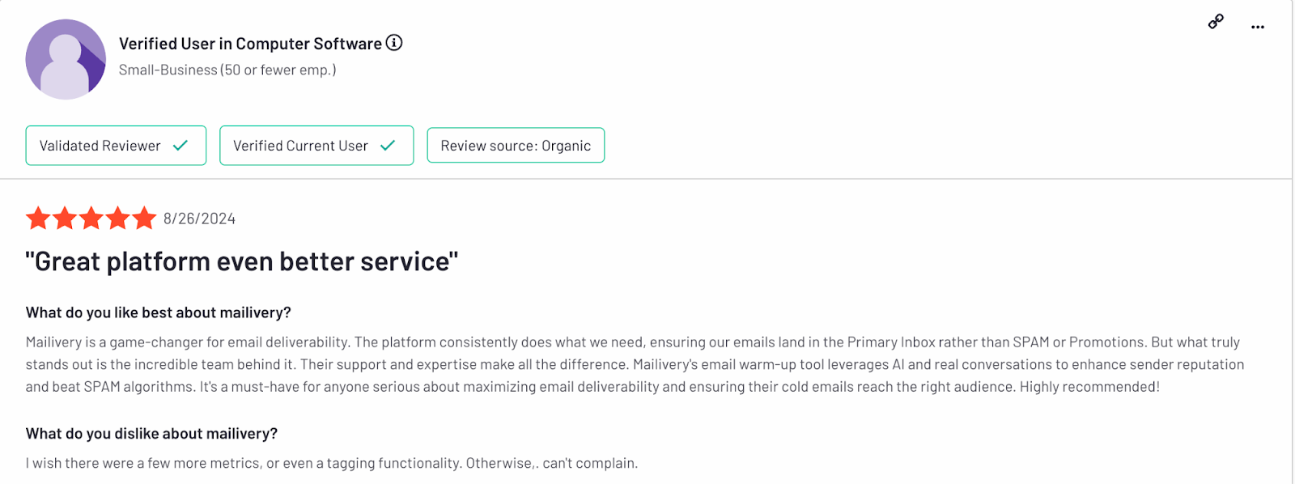Select the Review source: Organic badge
The height and width of the screenshot is (484, 1295).
coord(516,146)
